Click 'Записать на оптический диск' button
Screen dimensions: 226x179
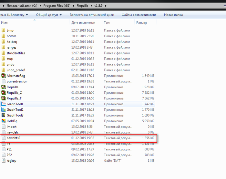coord(92,15)
